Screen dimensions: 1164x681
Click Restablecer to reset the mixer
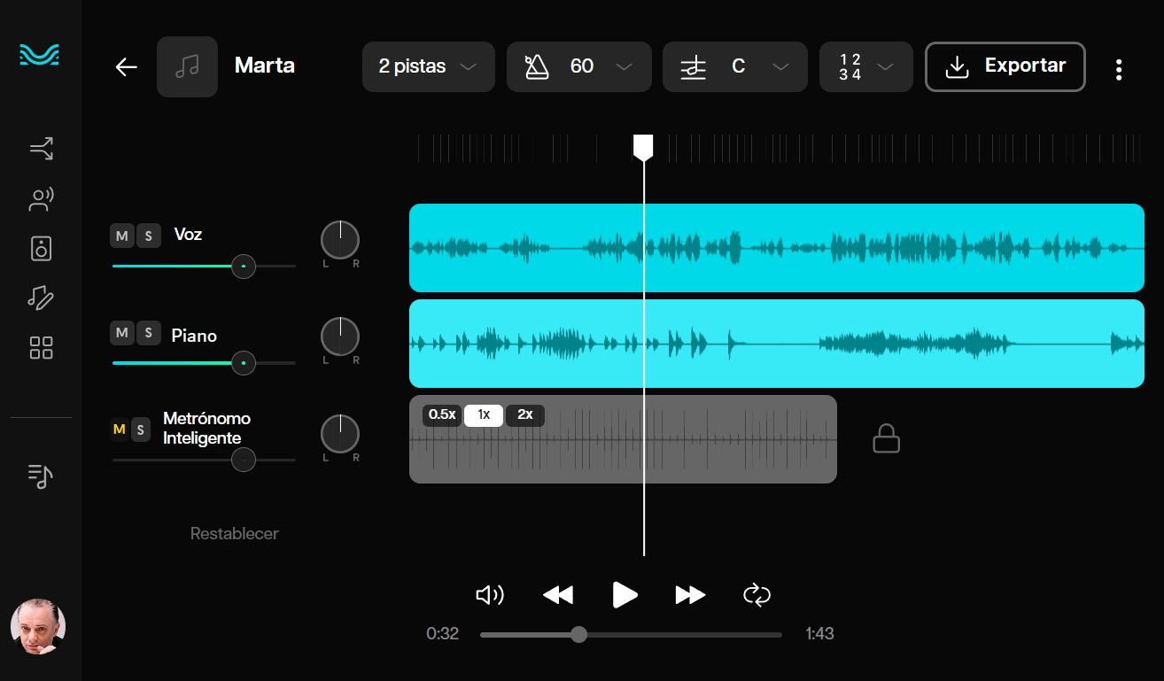tap(235, 534)
